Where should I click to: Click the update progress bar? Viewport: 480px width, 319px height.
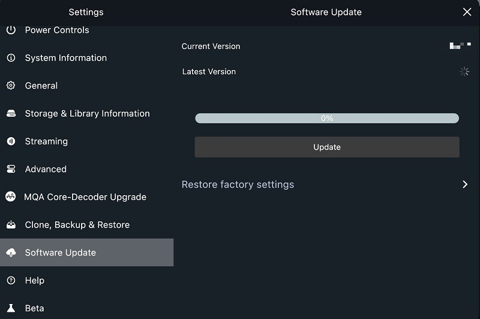(x=326, y=119)
